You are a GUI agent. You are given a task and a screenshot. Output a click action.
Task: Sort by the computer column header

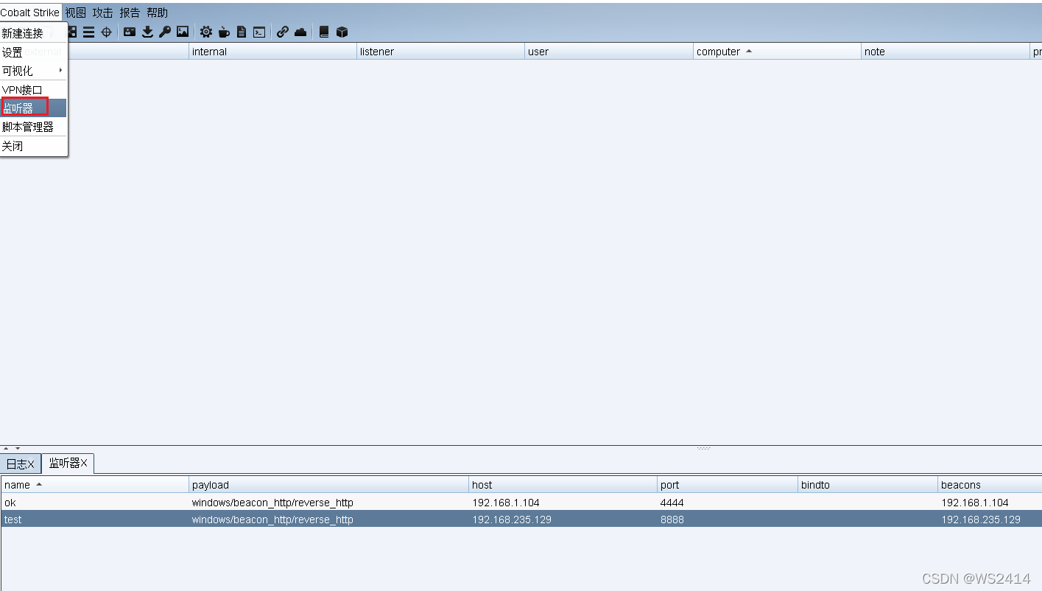pyautogui.click(x=777, y=52)
